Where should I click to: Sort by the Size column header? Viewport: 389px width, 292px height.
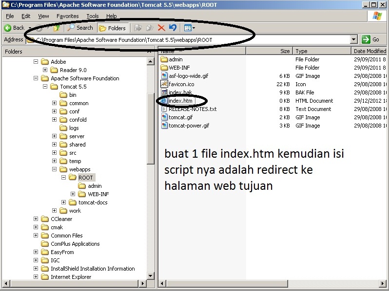click(270, 51)
